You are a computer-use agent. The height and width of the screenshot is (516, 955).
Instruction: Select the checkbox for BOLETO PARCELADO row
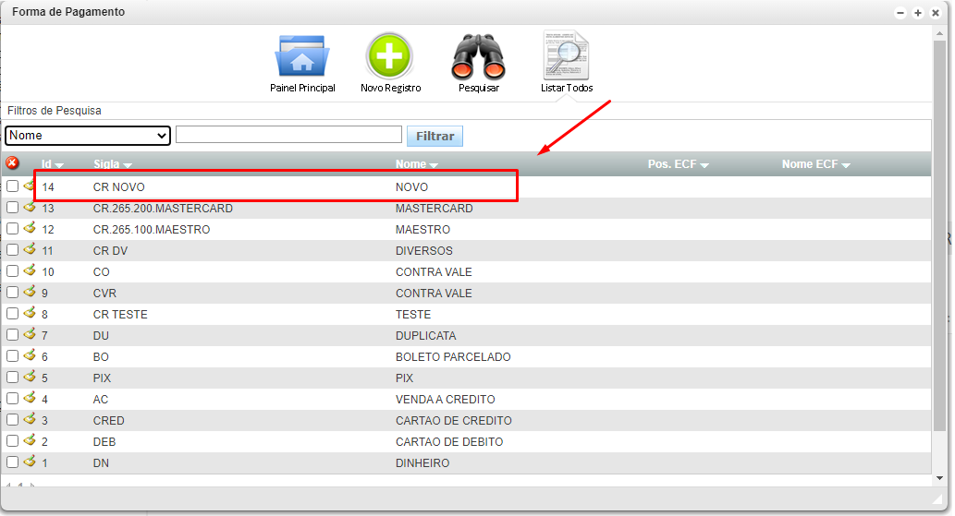point(12,356)
